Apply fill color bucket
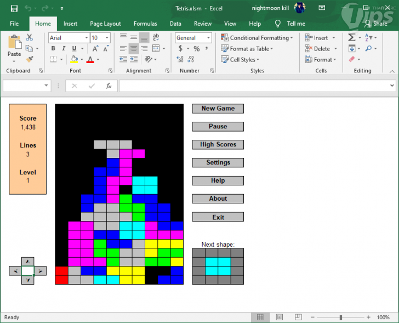Image resolution: width=399 pixels, height=323 pixels. [74, 59]
